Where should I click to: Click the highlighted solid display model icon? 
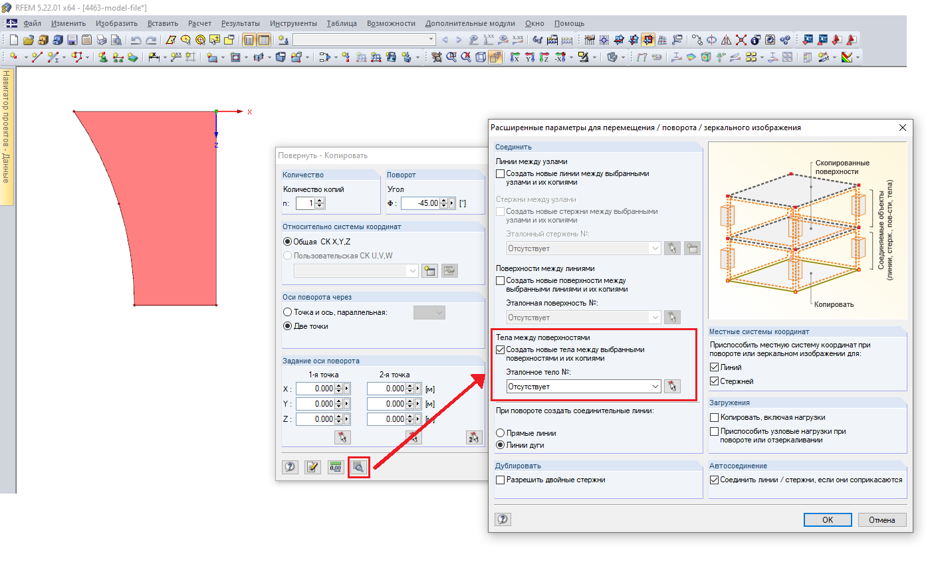click(495, 58)
